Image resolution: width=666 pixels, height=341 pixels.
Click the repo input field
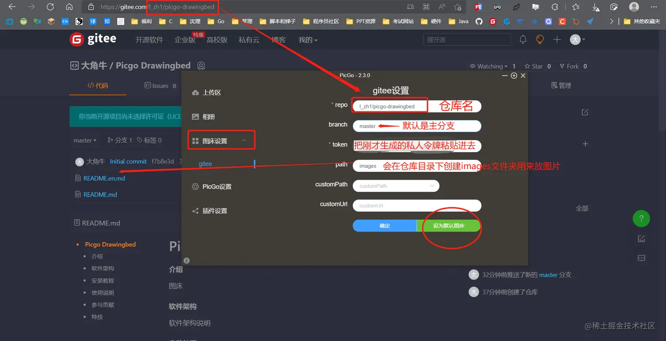tap(417, 106)
